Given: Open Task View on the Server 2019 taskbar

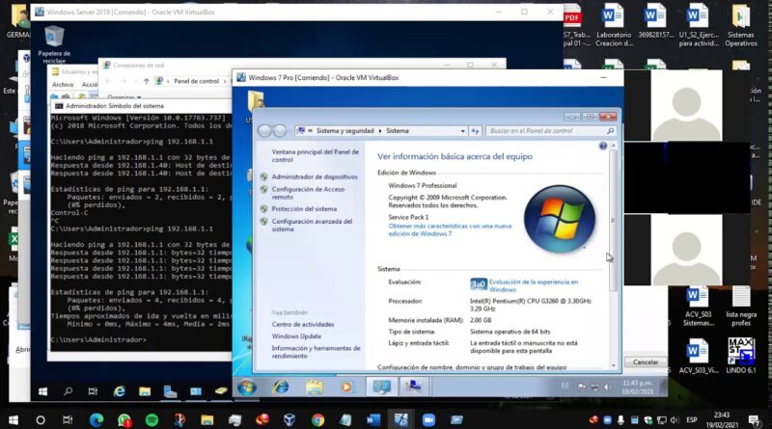Looking at the screenshot, I should point(93,391).
